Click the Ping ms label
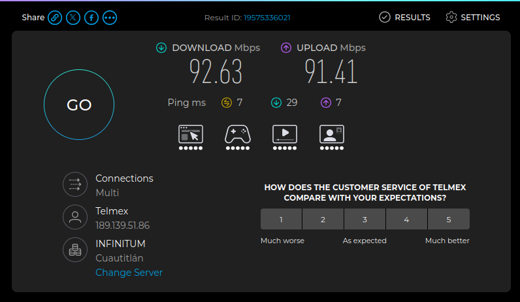 coord(187,103)
